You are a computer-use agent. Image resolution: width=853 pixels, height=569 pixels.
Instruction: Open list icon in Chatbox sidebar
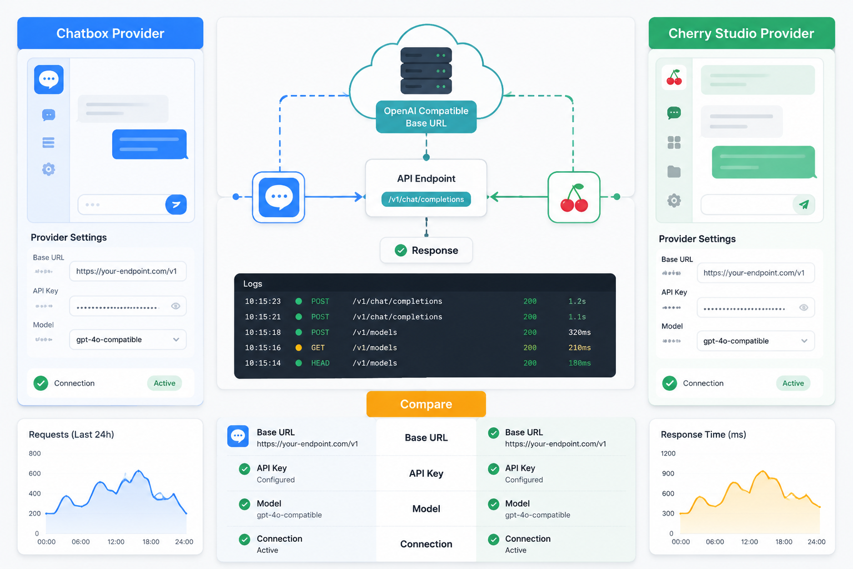click(48, 143)
